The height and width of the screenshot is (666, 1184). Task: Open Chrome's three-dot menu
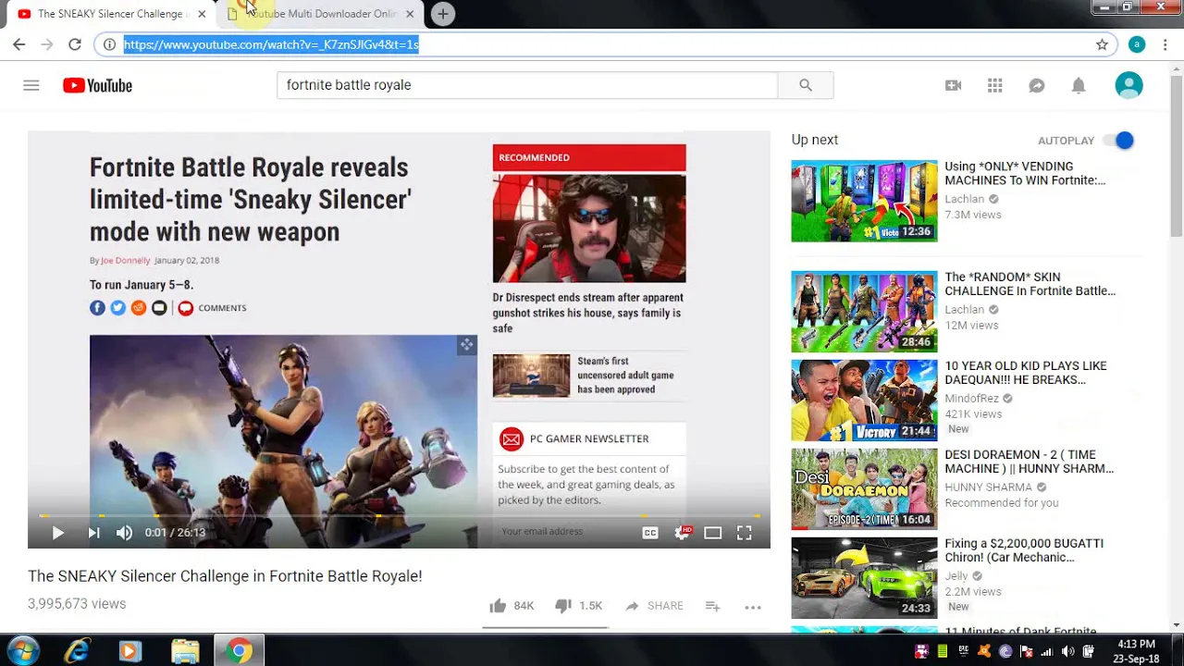pos(1165,44)
